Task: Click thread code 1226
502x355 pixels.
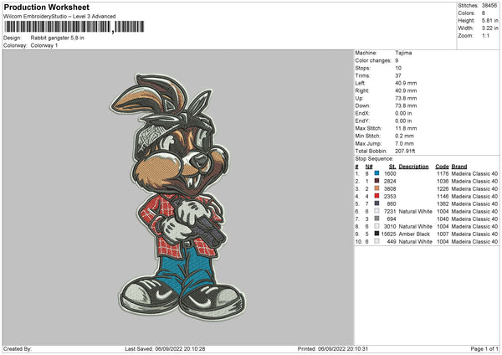Action: (x=443, y=188)
